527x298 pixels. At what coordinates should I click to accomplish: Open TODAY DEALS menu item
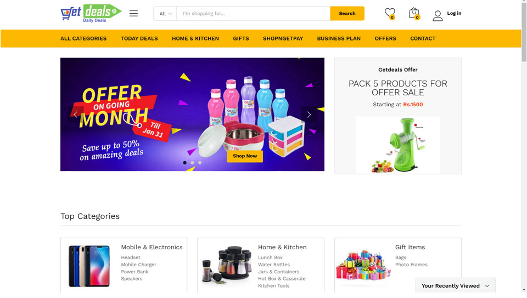pyautogui.click(x=139, y=38)
